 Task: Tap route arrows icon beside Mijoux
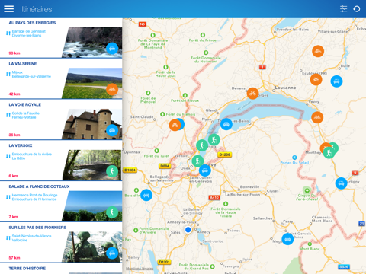(8, 74)
